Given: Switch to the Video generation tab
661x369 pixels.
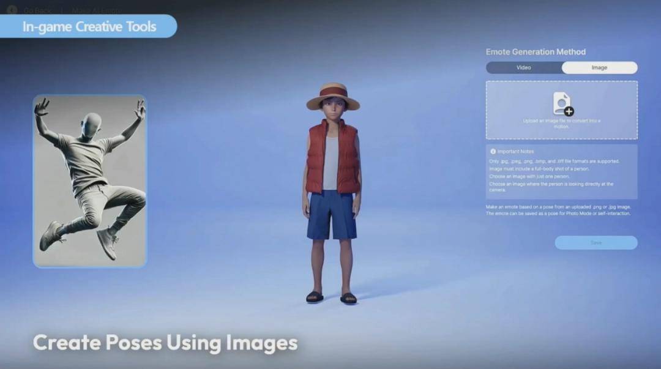Looking at the screenshot, I should pos(523,67).
